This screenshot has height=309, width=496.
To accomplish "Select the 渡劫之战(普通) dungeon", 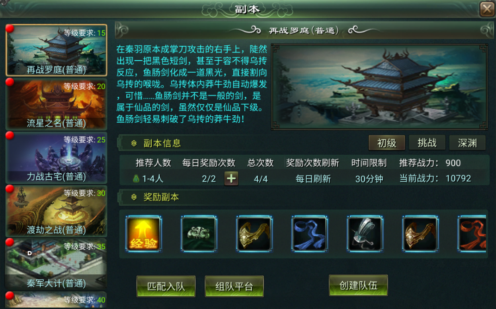I will [56, 211].
